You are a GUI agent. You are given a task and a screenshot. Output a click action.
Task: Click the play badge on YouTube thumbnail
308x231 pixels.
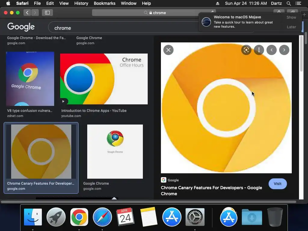(63, 101)
